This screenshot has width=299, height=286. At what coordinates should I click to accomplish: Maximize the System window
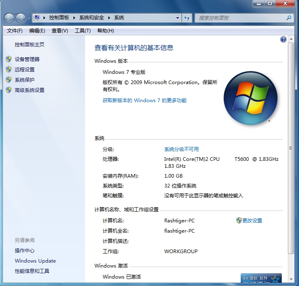269,4
